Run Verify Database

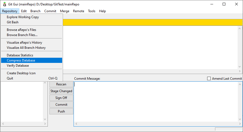[31, 66]
